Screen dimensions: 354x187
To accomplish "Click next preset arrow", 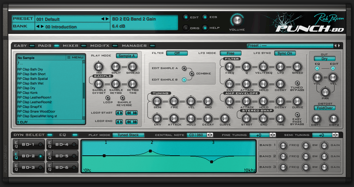I will click(x=107, y=19).
